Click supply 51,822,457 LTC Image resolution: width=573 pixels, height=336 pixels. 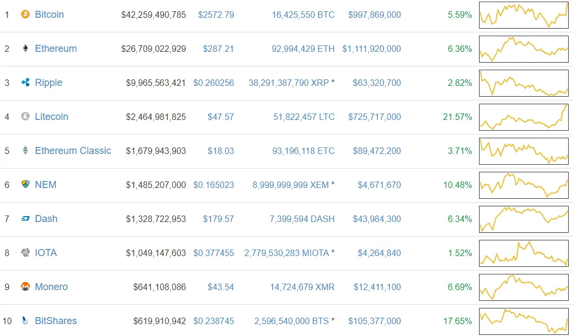tap(304, 117)
